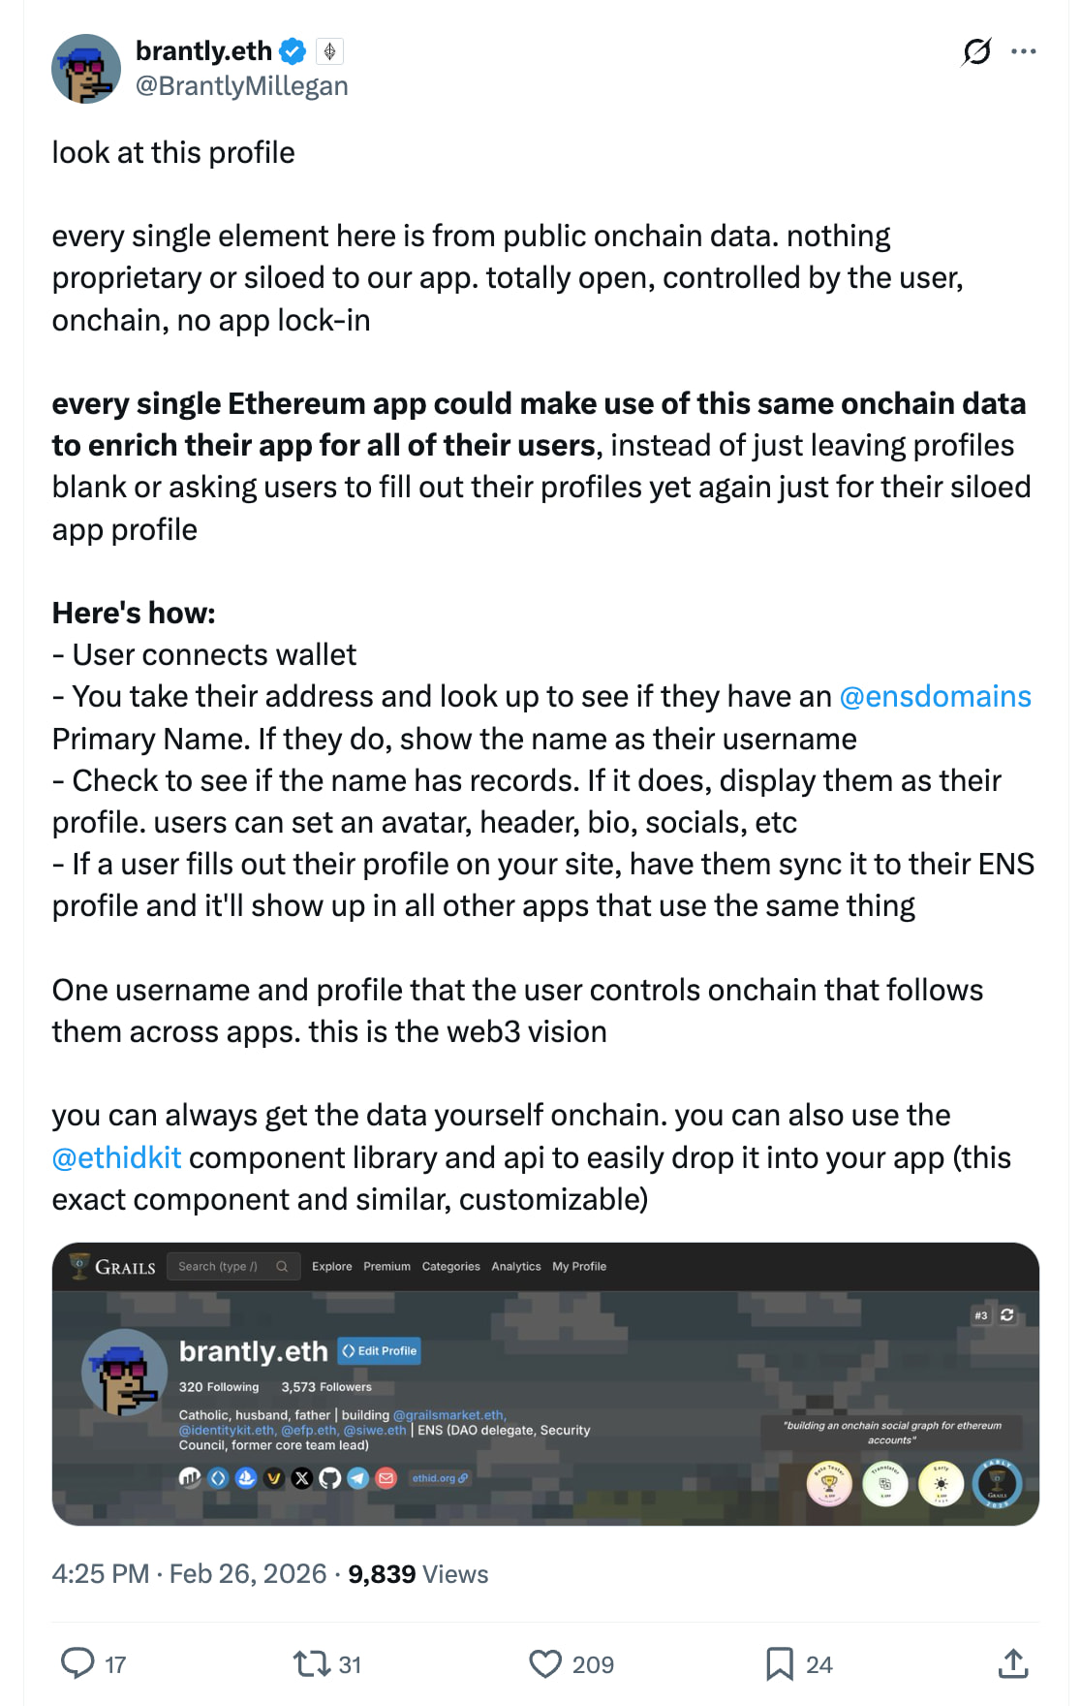Click the Edit Profile button in Grails screenshot
Screen dimensions: 1081x1706
380,1350
